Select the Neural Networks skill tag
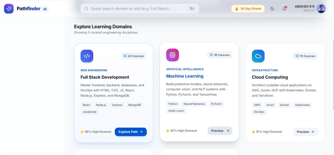The height and width of the screenshot is (155, 334). (194, 104)
